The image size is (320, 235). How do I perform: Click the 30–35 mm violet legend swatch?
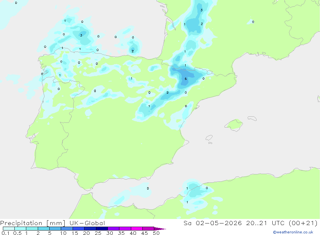click(x=114, y=229)
